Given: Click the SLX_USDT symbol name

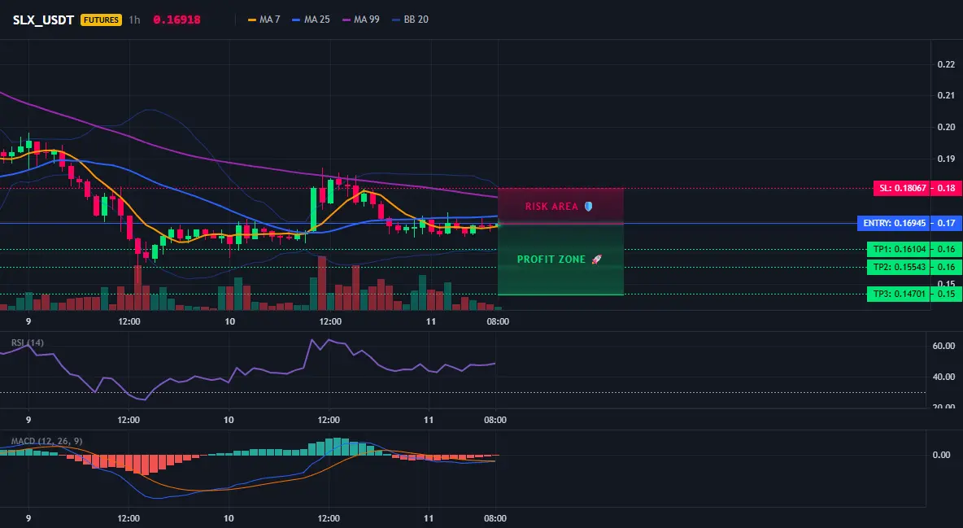Looking at the screenshot, I should [43, 20].
